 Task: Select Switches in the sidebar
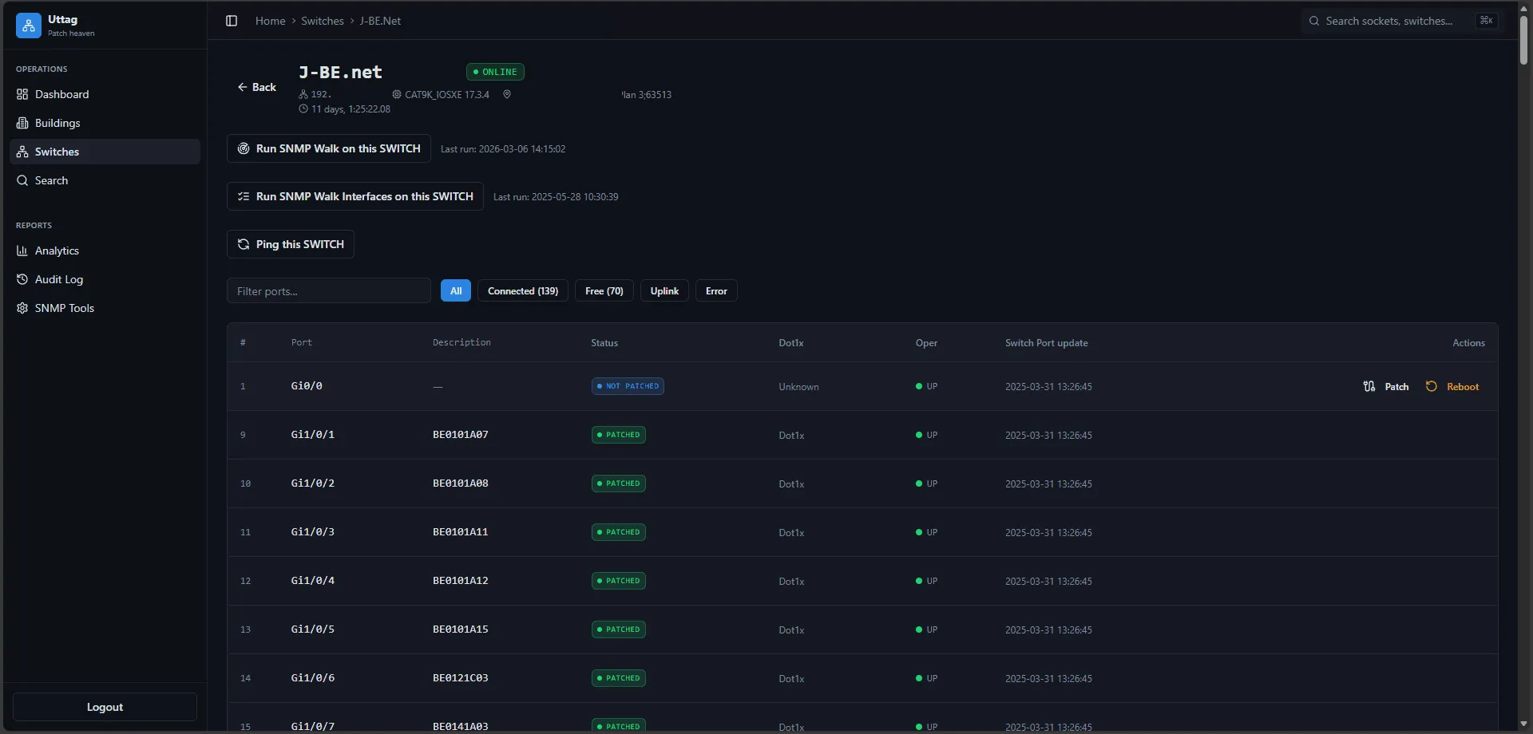coord(105,152)
